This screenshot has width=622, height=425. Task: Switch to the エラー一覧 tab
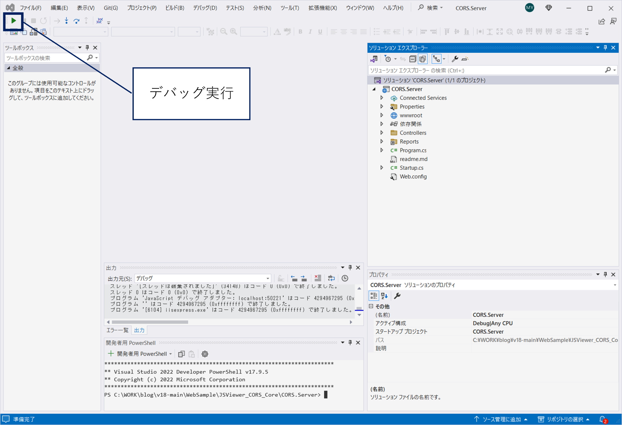coord(117,330)
